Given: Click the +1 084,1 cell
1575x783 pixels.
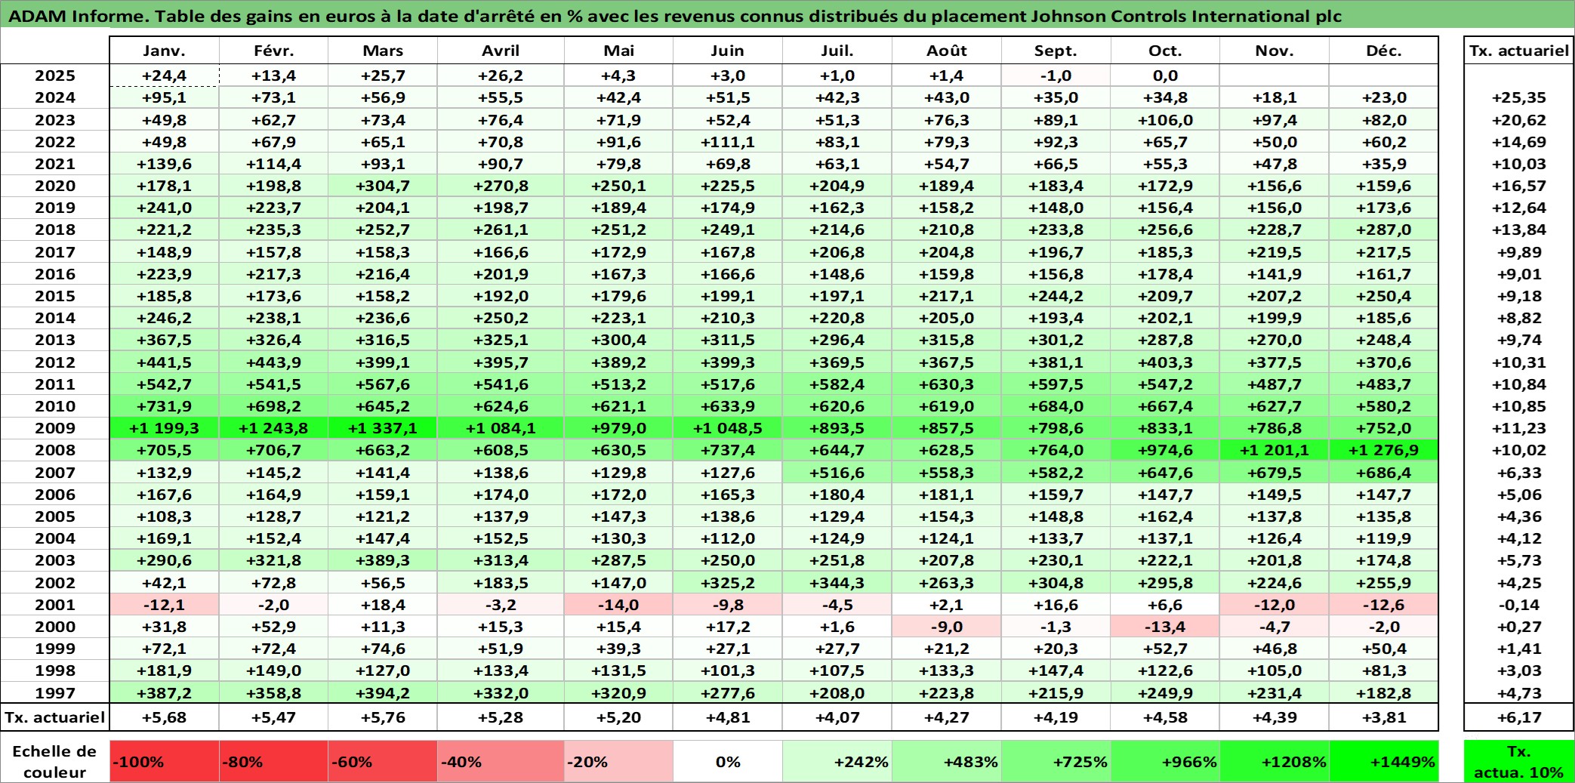Looking at the screenshot, I should click(x=501, y=428).
